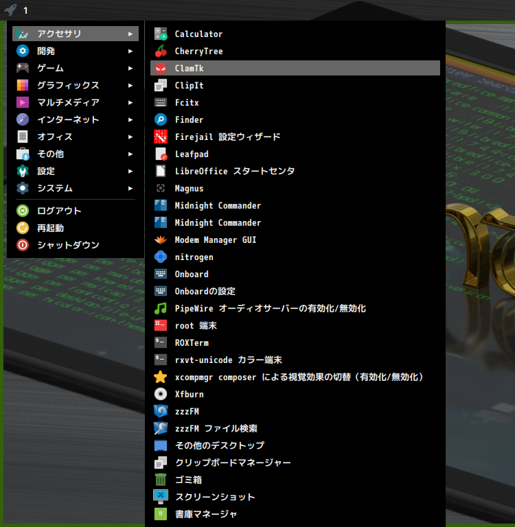Open the PipeWire music note icon
This screenshot has width=515, height=527.
pos(161,308)
